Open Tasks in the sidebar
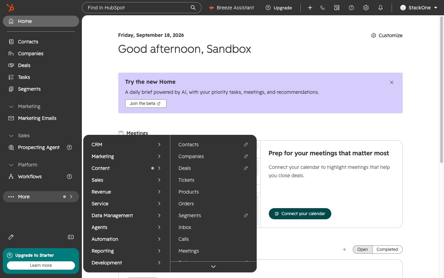Screen dimensions: 444x278 tap(41, 77)
